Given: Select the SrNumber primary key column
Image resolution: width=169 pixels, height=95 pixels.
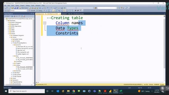Looking at the screenshot, I should pos(25,47).
